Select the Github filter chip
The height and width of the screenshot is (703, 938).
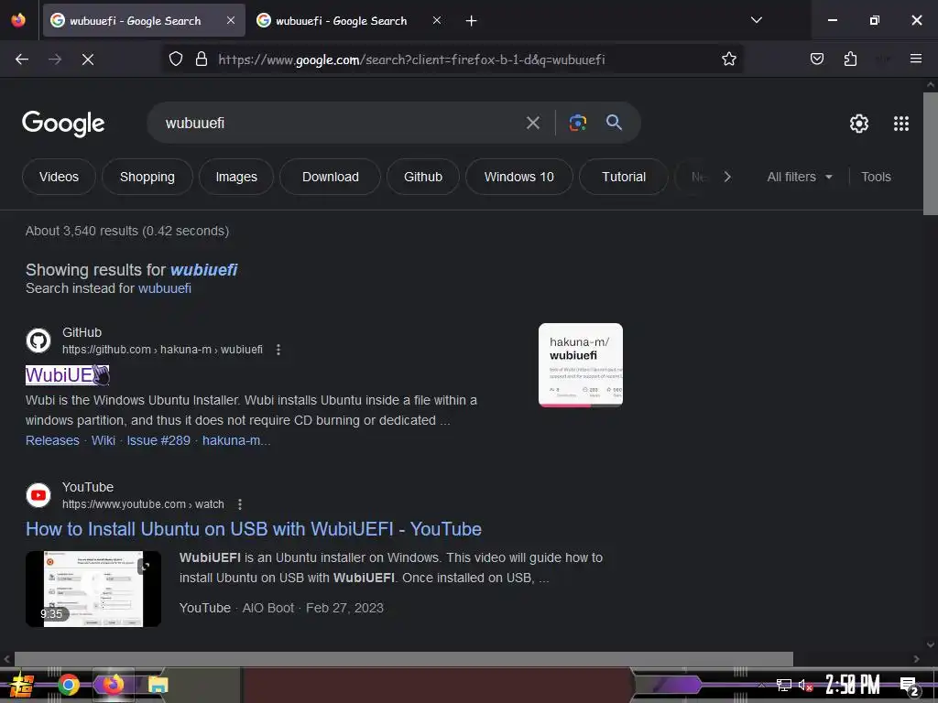click(x=423, y=177)
